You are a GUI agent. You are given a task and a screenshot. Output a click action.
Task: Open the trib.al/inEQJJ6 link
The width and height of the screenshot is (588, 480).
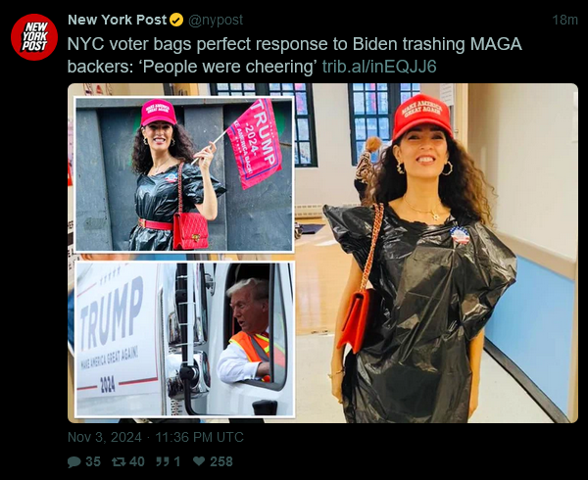379,67
